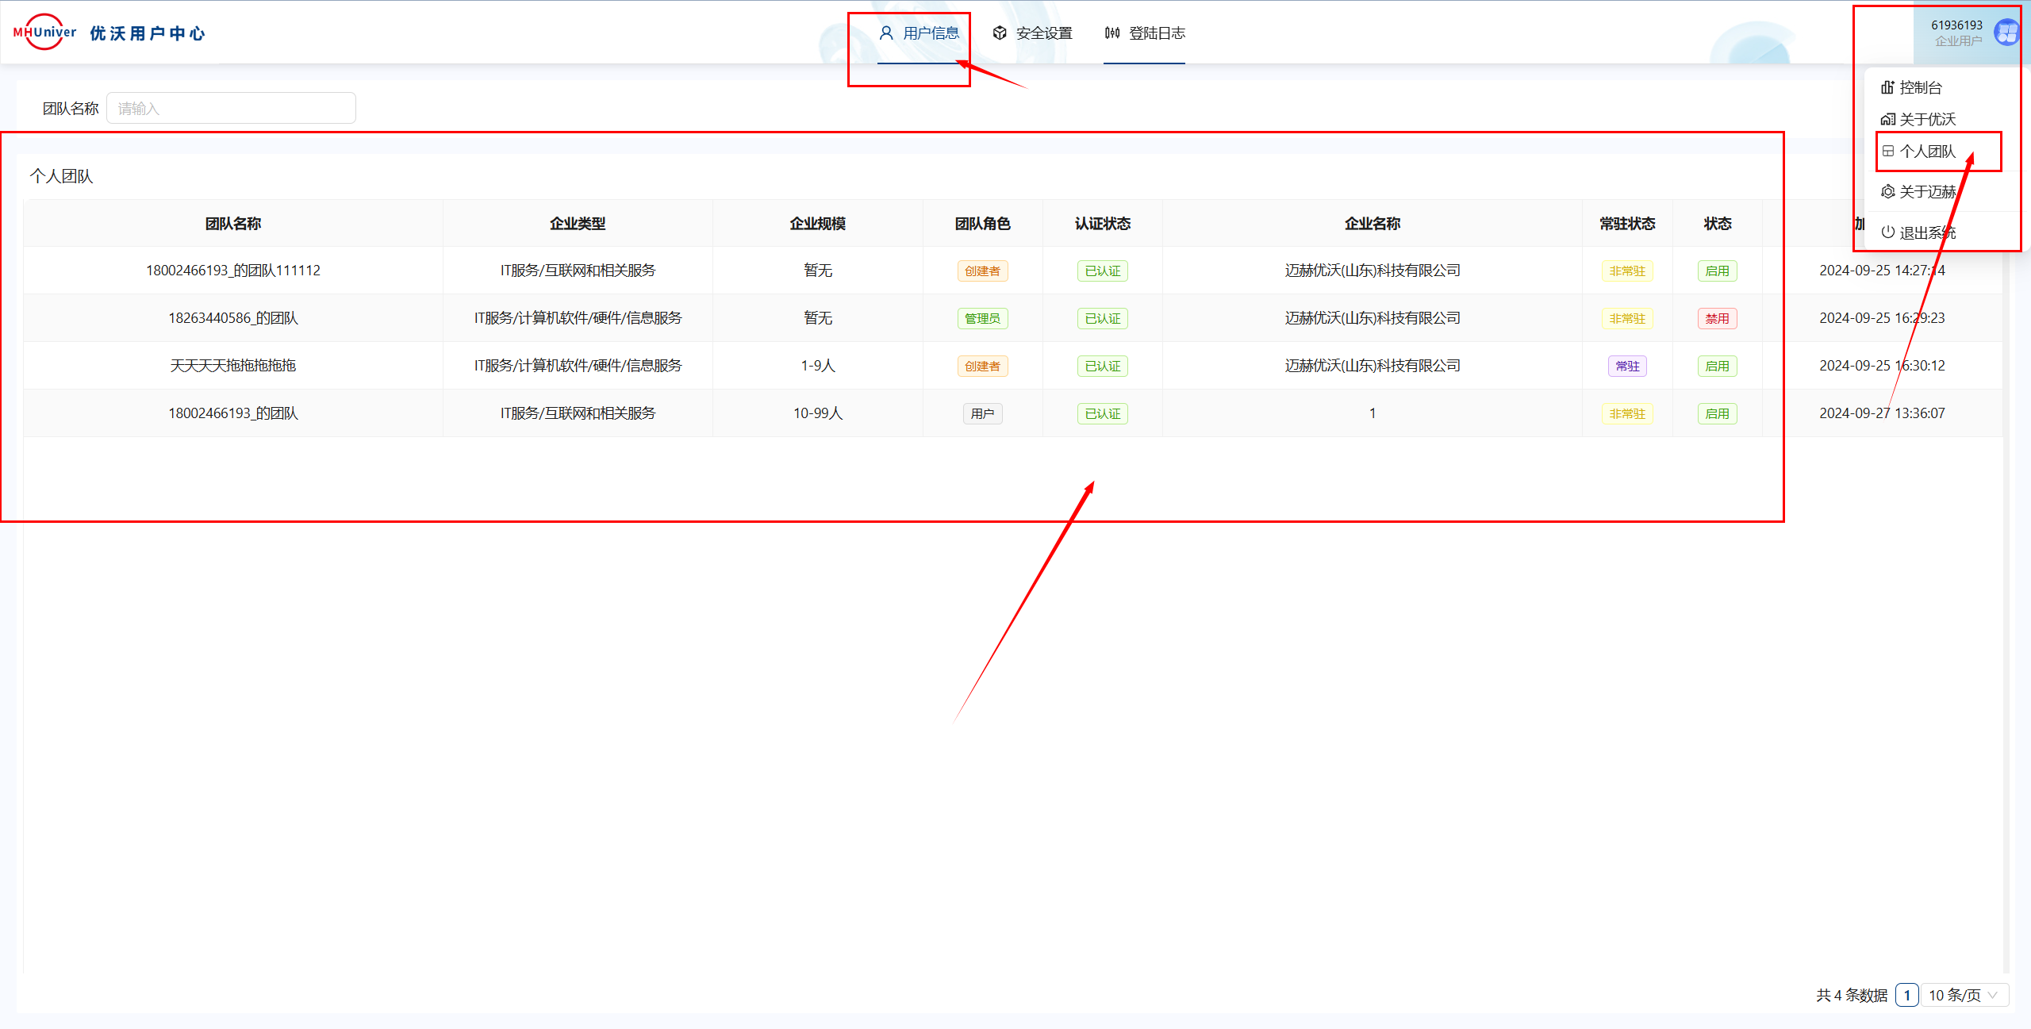Click the 控制台 chart icon

(1888, 87)
